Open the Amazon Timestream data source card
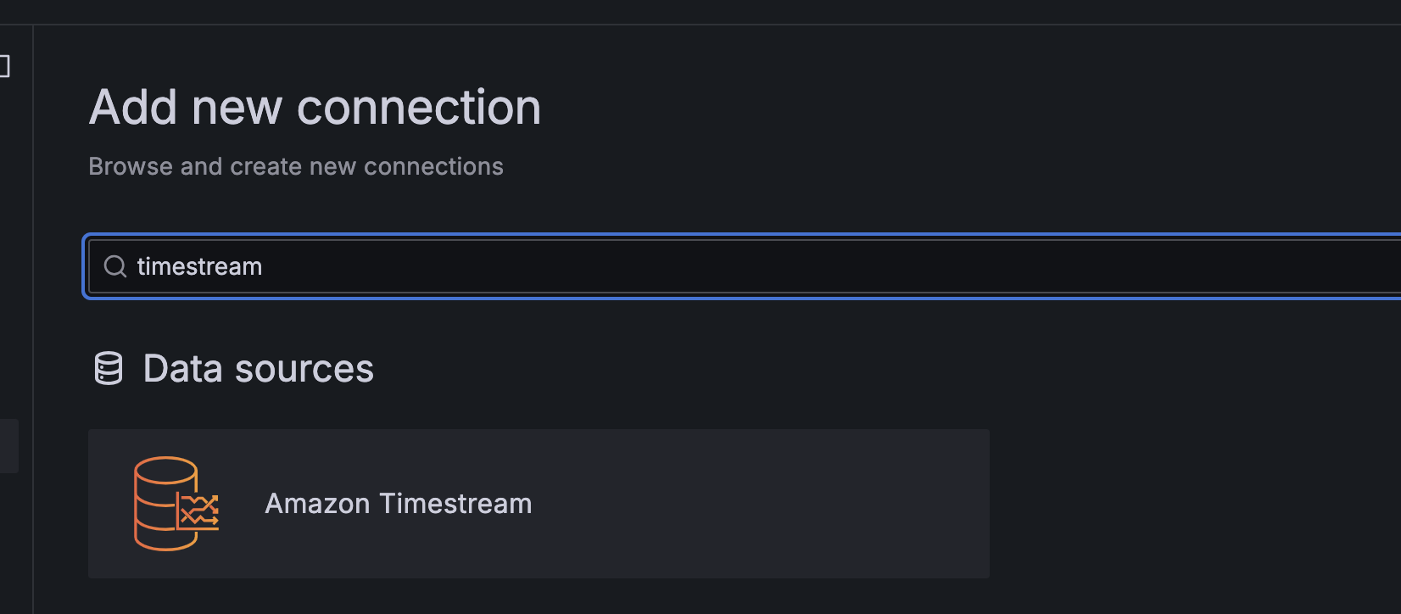The image size is (1401, 614). pyautogui.click(x=539, y=504)
